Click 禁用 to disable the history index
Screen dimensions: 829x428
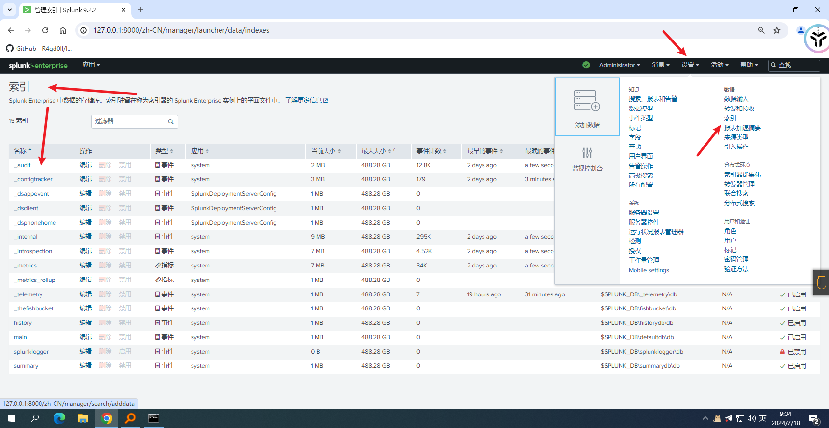click(x=125, y=323)
